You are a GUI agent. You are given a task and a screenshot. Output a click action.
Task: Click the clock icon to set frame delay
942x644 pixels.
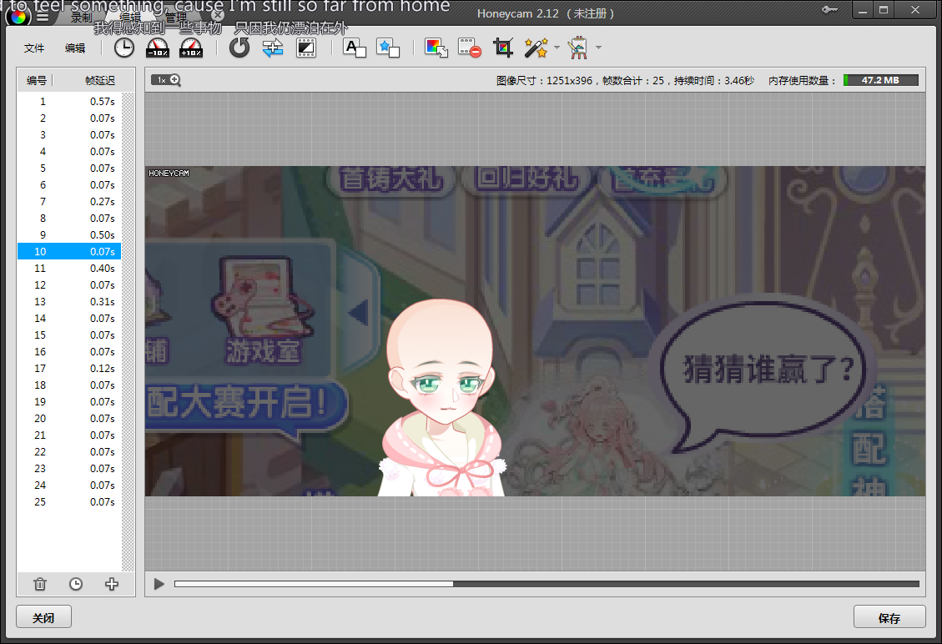(123, 48)
